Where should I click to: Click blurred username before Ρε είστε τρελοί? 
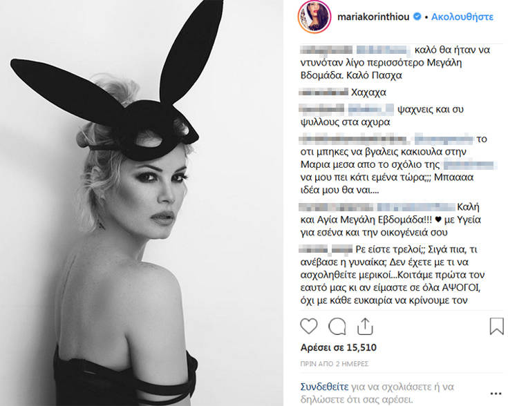click(326, 249)
